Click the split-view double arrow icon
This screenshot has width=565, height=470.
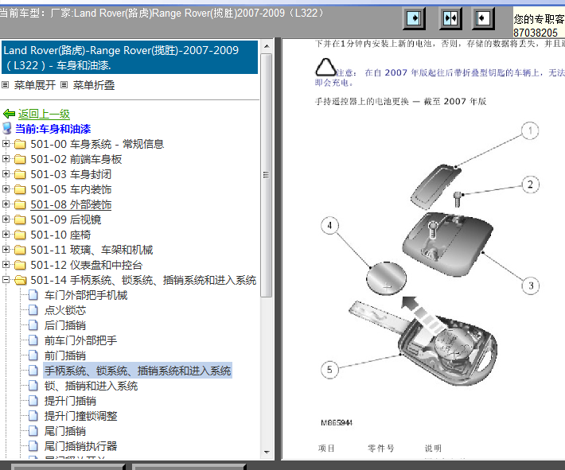tap(450, 18)
